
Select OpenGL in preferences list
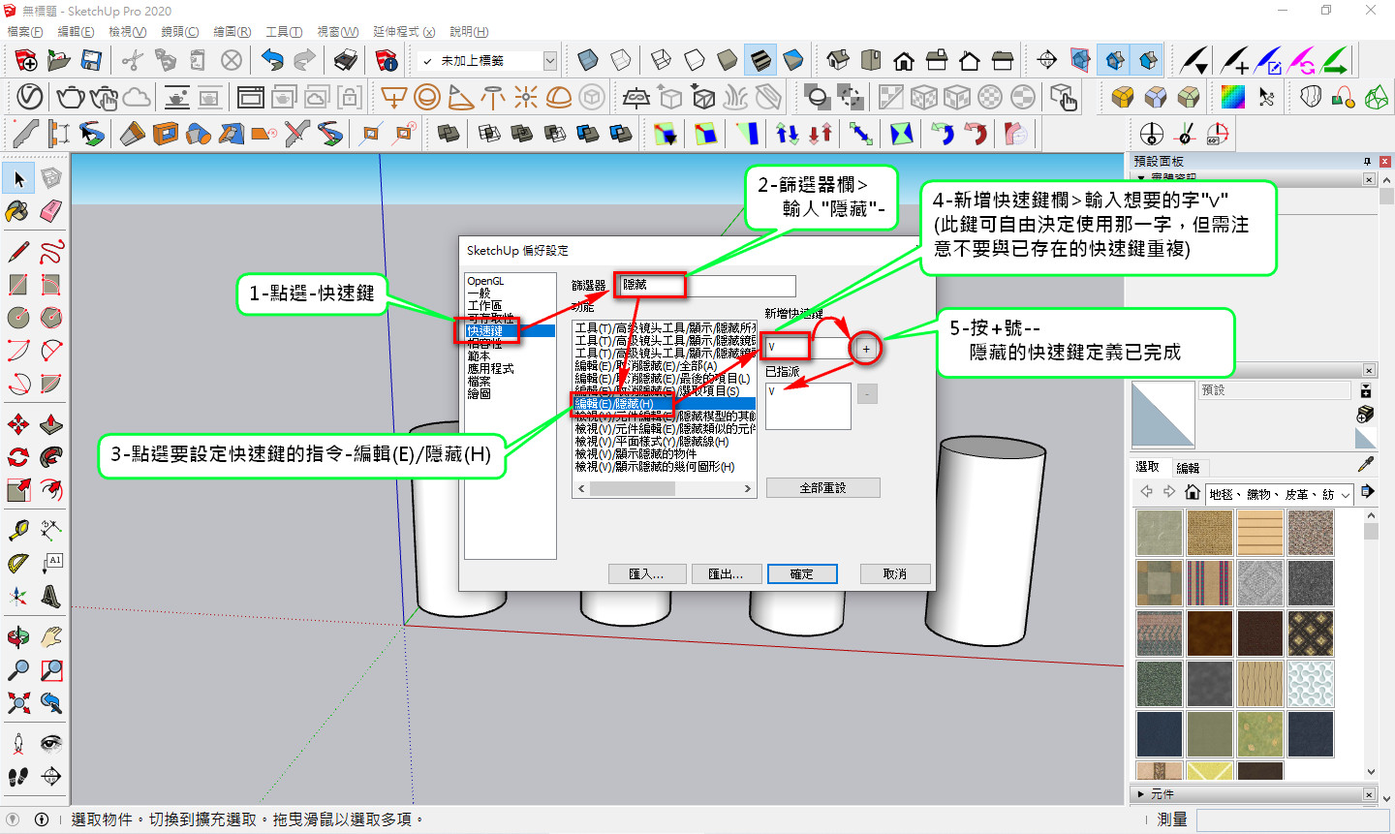(x=485, y=281)
